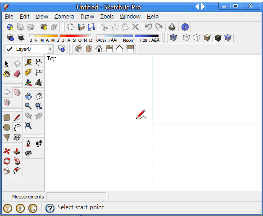Open the Tools menu

107,16
